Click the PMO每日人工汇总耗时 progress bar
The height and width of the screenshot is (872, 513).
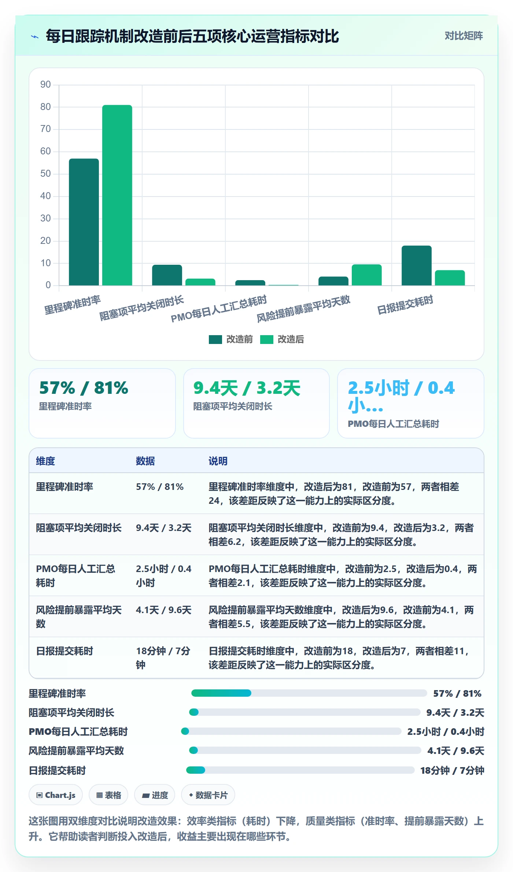(x=291, y=731)
